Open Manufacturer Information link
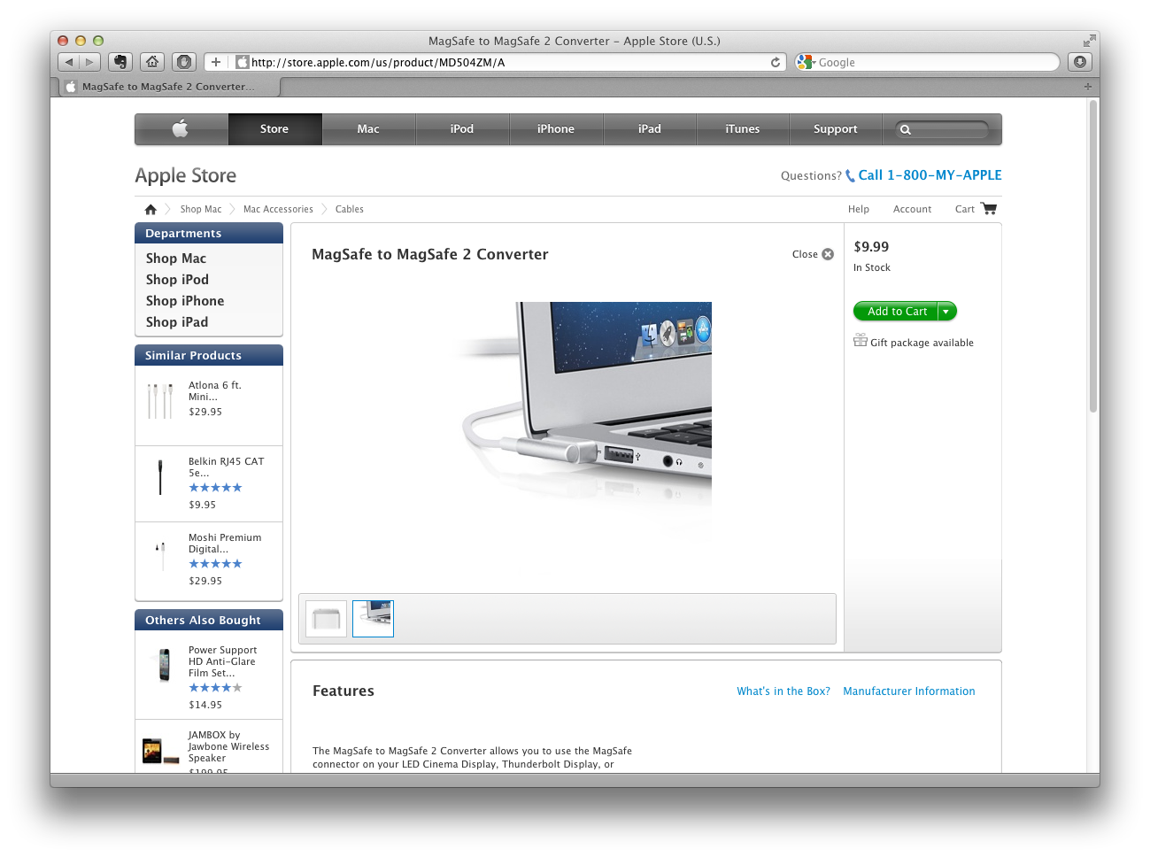The height and width of the screenshot is (857, 1150). 909,691
